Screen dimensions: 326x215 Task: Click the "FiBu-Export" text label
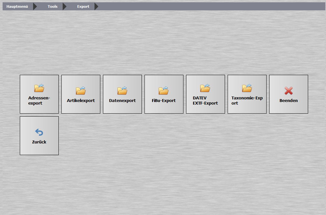pyautogui.click(x=164, y=101)
